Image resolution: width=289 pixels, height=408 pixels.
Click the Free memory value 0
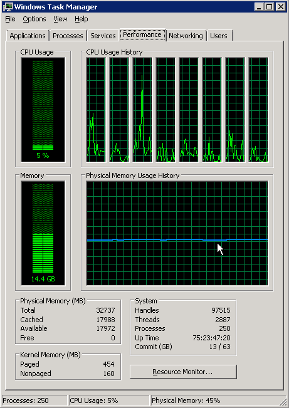point(113,338)
